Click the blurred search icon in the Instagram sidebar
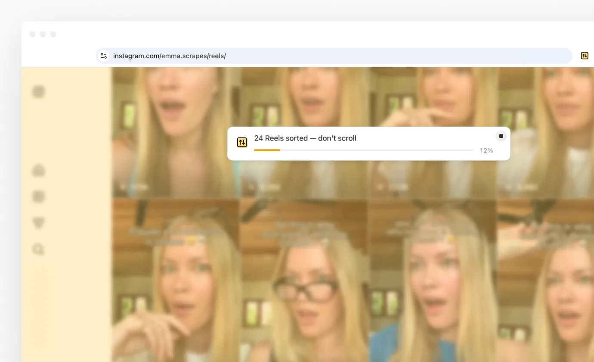The height and width of the screenshot is (362, 594). click(38, 249)
